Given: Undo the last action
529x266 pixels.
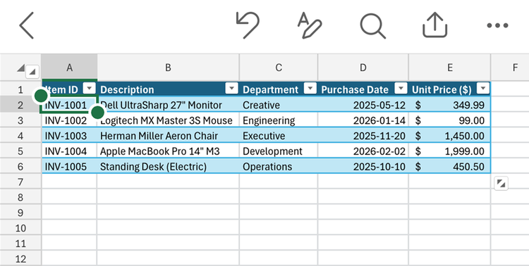Looking at the screenshot, I should pyautogui.click(x=248, y=25).
